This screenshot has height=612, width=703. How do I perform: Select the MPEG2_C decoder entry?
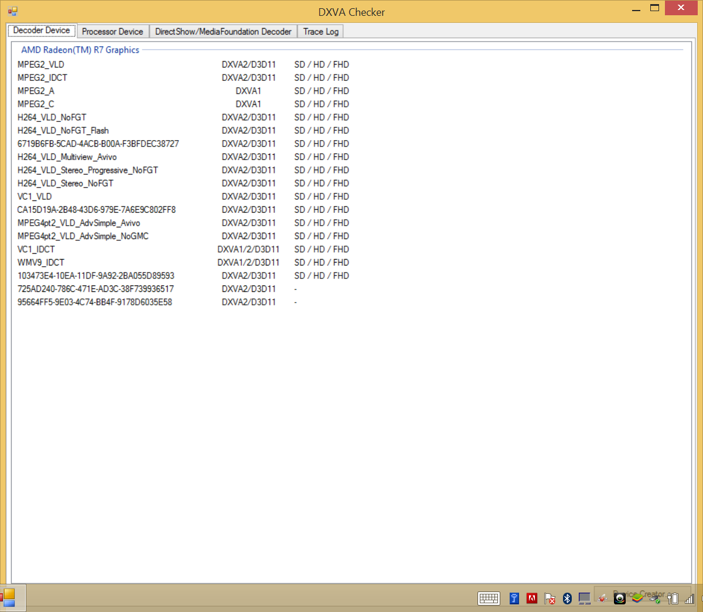point(36,104)
